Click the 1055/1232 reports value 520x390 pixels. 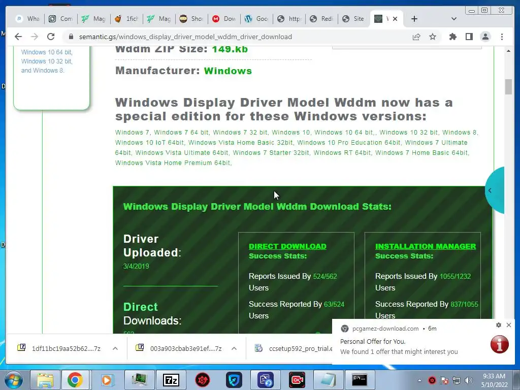455,276
